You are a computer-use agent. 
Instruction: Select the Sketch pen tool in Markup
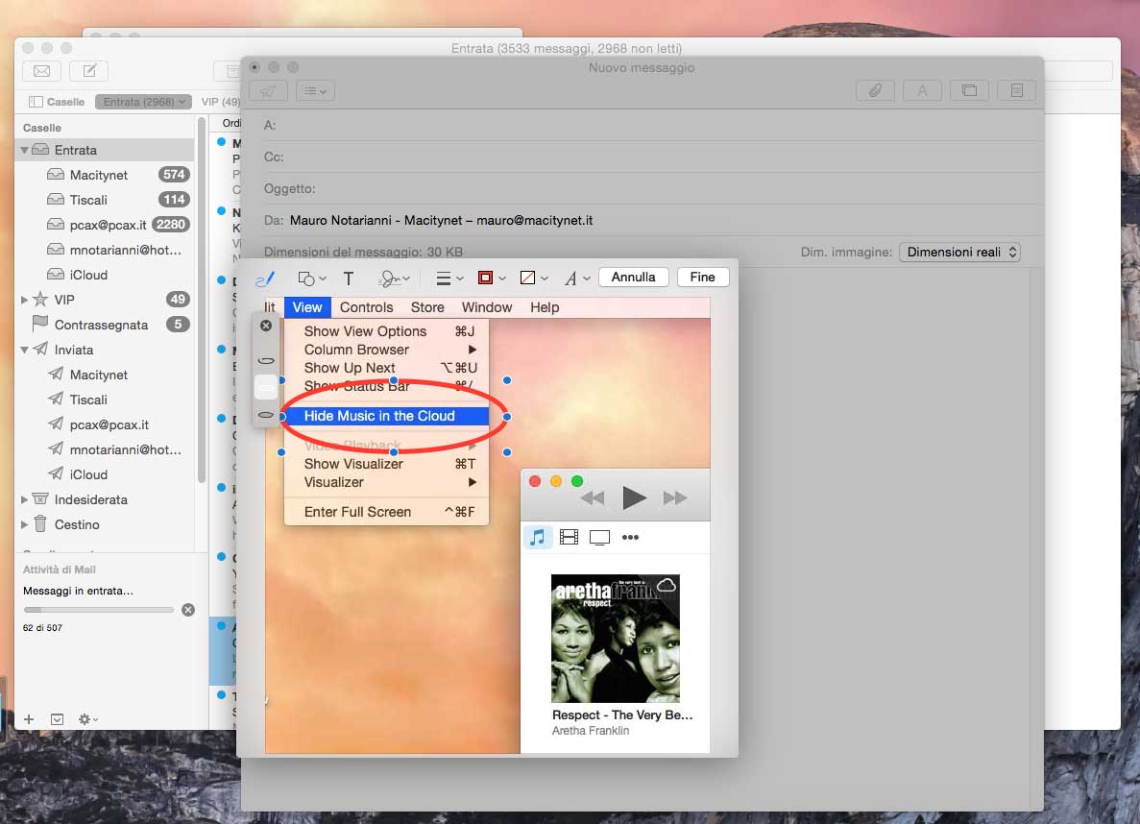pos(264,279)
